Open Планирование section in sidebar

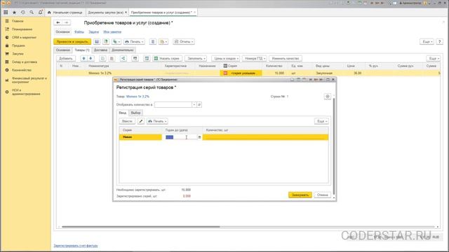[x=22, y=29]
